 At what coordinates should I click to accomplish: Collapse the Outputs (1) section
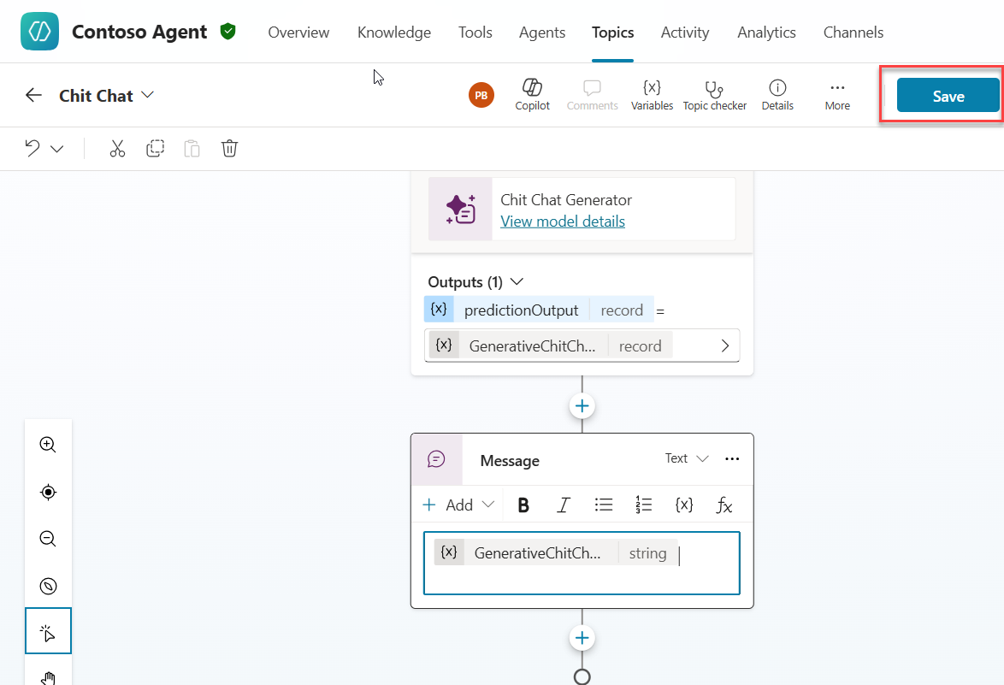517,281
